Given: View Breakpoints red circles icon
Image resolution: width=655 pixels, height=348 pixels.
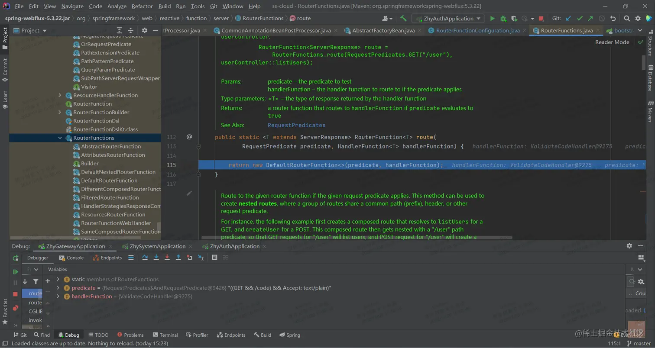Looking at the screenshot, I should [x=16, y=308].
